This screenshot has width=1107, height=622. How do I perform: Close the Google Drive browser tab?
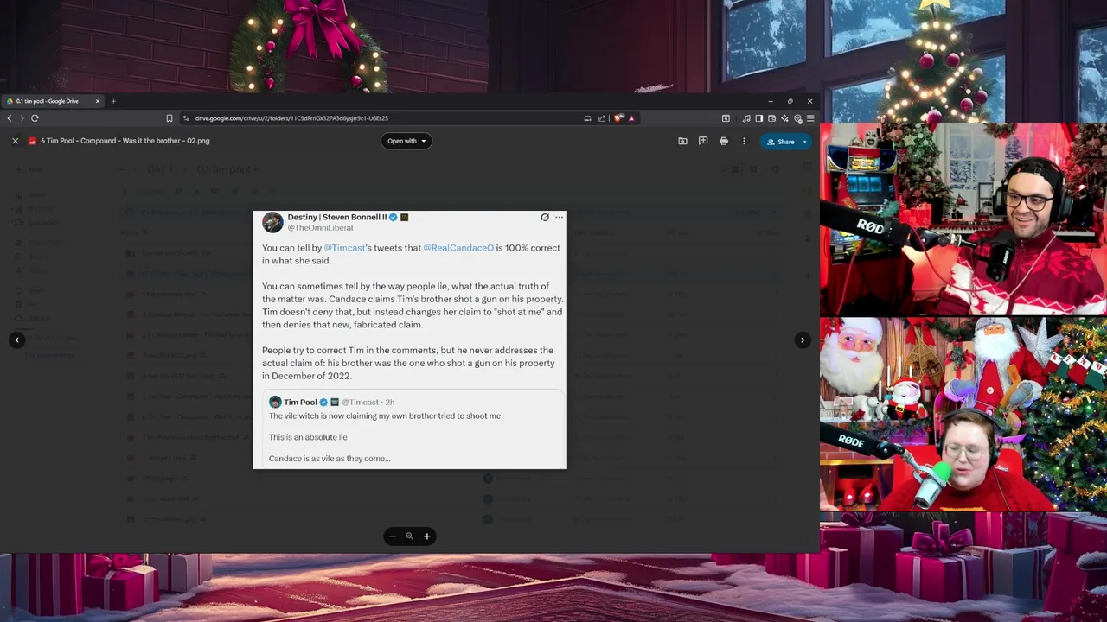tap(98, 101)
